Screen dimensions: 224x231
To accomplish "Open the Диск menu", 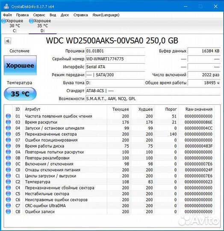I will [x=65, y=15].
